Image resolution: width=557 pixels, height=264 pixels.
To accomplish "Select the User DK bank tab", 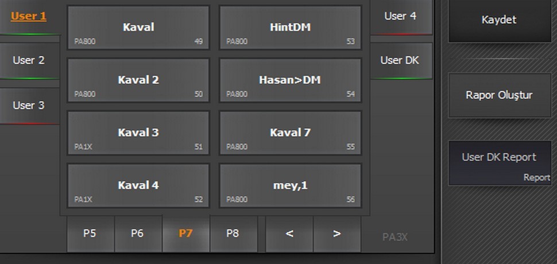I will 400,60.
